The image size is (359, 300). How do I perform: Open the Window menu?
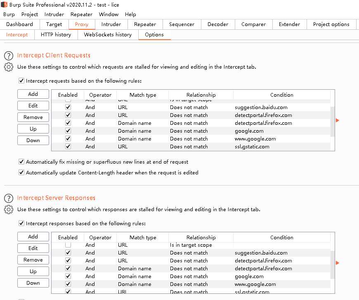[109, 14]
